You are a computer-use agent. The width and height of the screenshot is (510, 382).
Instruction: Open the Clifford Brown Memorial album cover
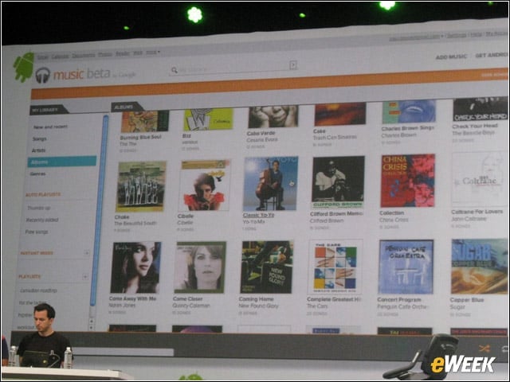(338, 182)
